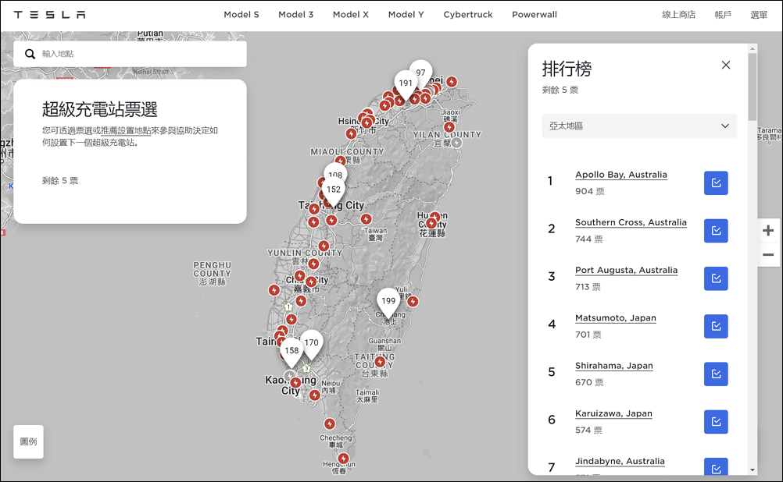Cast a vote for Karuizawa, Japan
Image resolution: width=783 pixels, height=482 pixels.
click(716, 422)
